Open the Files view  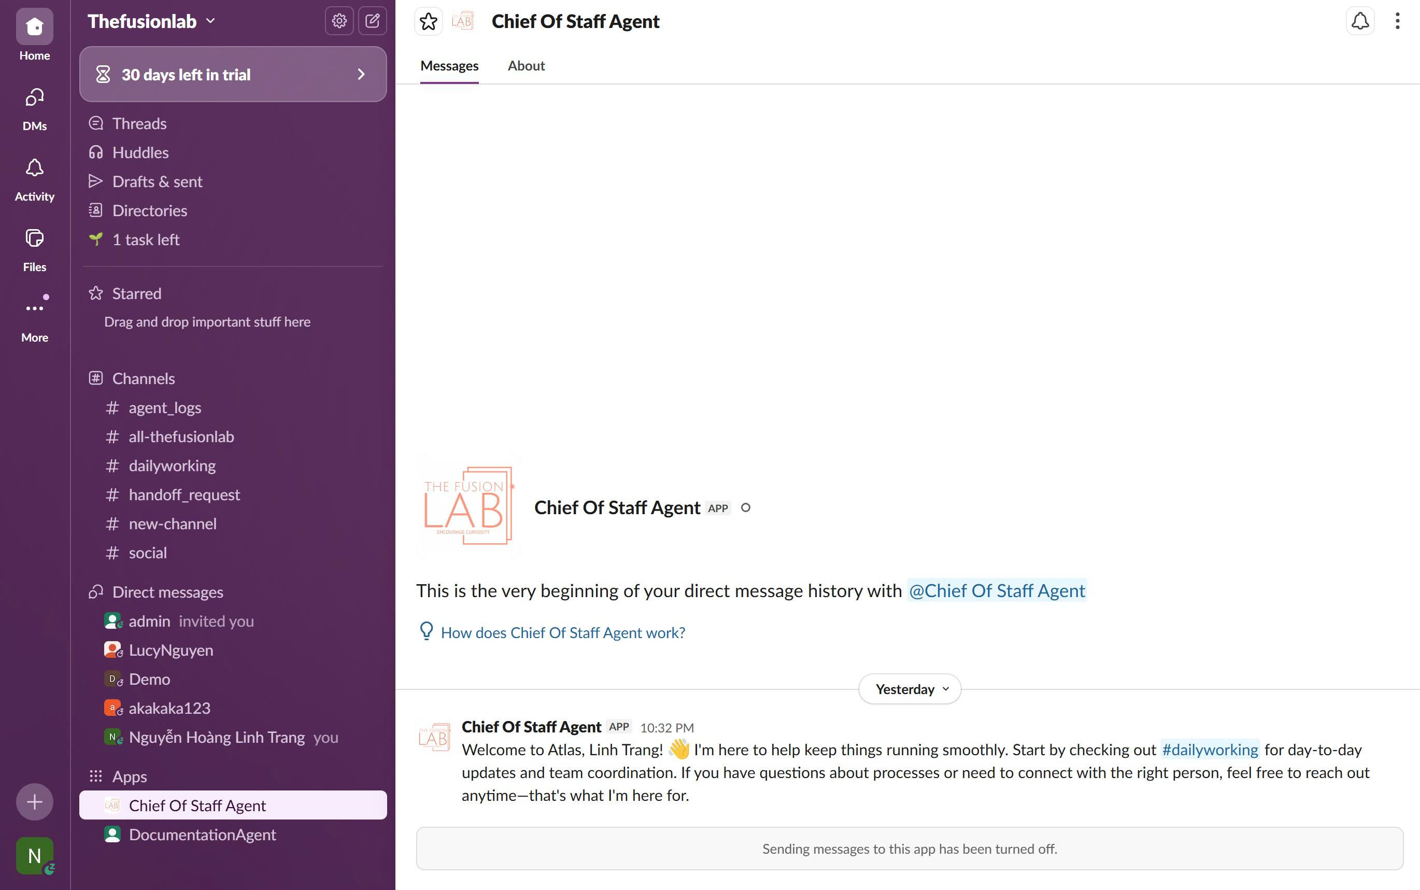[x=34, y=250]
